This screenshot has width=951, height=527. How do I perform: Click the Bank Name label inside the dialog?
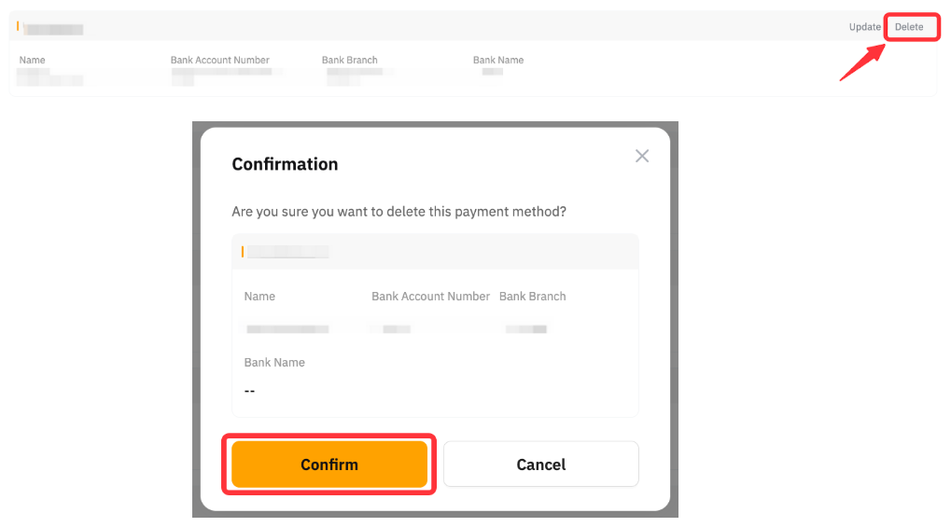[x=274, y=363]
